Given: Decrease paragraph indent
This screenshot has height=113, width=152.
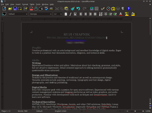Looking at the screenshot, I should point(110,14).
